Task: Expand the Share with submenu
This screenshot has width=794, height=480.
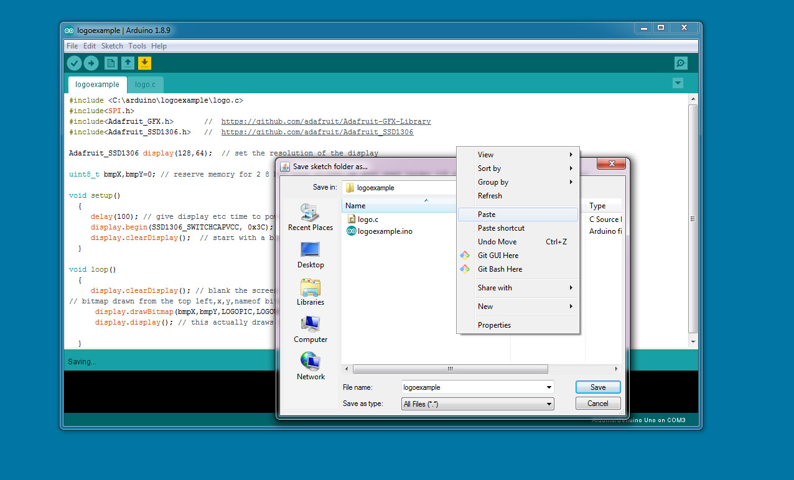Action: 518,288
